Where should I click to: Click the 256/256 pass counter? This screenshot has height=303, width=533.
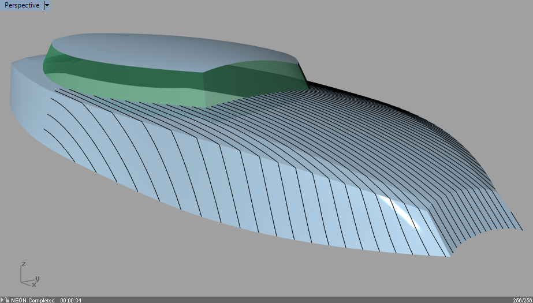522,300
